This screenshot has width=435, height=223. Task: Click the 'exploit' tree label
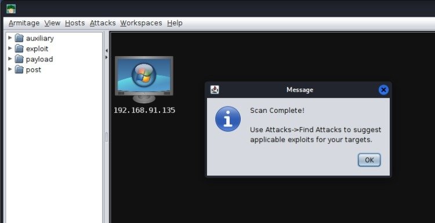[37, 49]
